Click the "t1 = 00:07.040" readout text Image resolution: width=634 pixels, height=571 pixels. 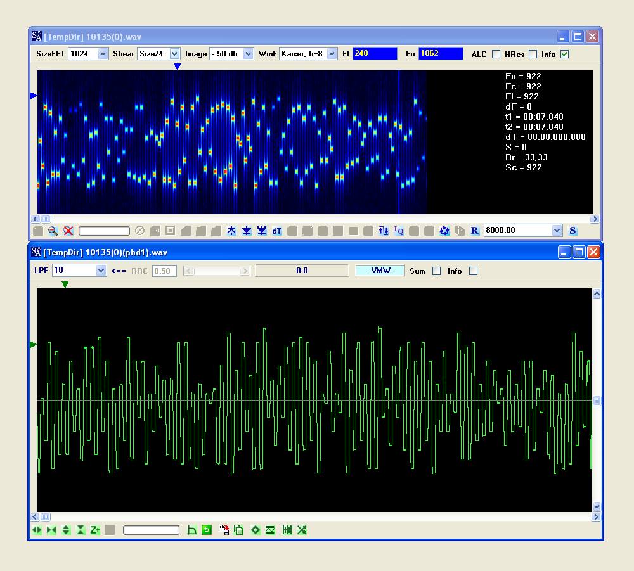pyautogui.click(x=534, y=117)
